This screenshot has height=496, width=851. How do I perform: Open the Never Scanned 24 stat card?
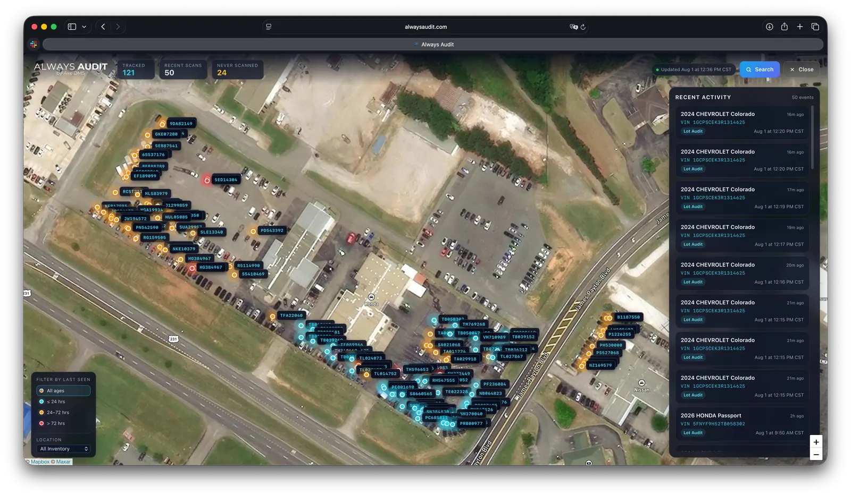[x=237, y=69]
